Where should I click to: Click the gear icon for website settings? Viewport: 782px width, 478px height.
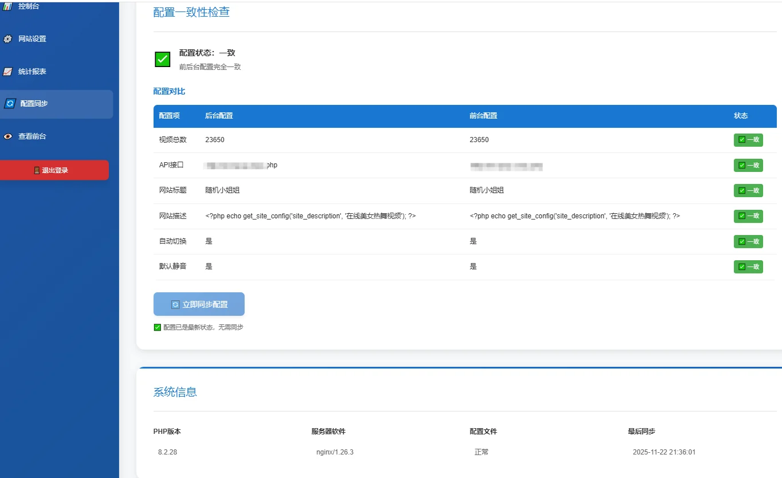tap(7, 39)
